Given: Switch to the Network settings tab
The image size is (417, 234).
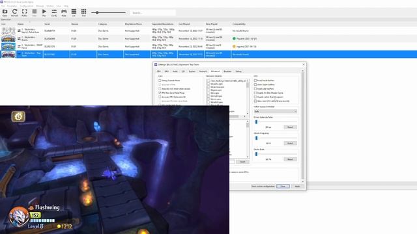Looking at the screenshot, I should pyautogui.click(x=203, y=71).
